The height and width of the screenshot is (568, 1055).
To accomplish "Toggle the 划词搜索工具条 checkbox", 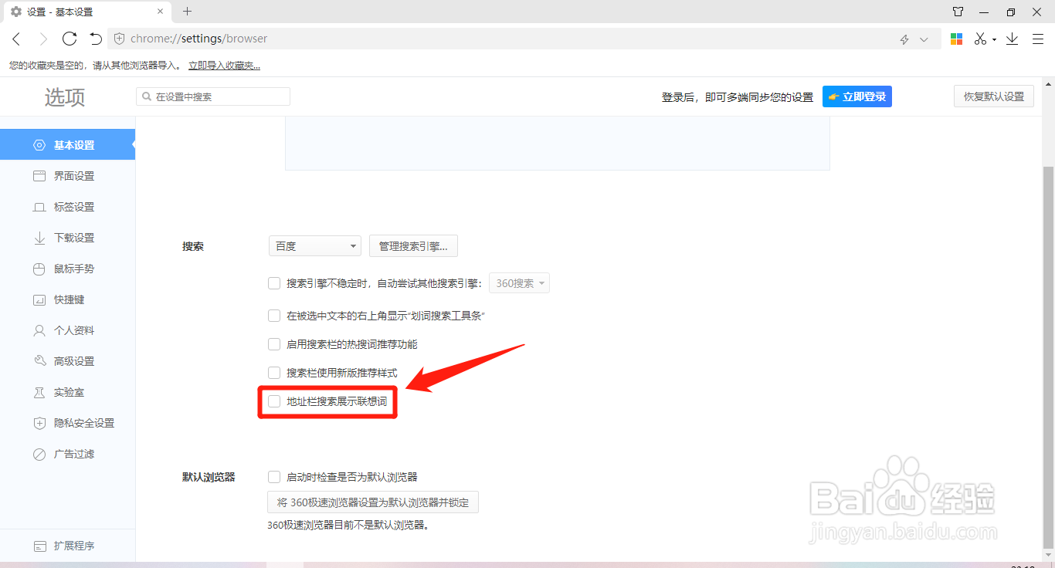I will 274,316.
